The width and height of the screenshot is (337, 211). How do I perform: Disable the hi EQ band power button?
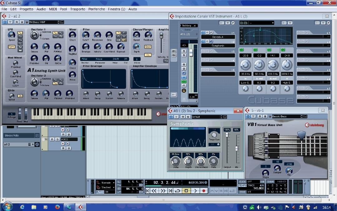[283, 50]
